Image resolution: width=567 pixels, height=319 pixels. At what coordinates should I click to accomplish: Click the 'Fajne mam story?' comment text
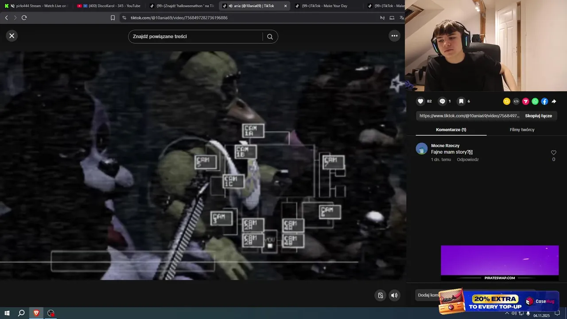coord(451,152)
